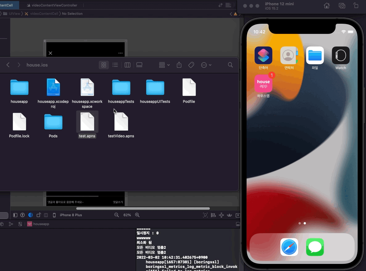Click the Xcode editor options lines icon
Image resolution: width=366 pixels, height=271 pixels.
point(228,5)
